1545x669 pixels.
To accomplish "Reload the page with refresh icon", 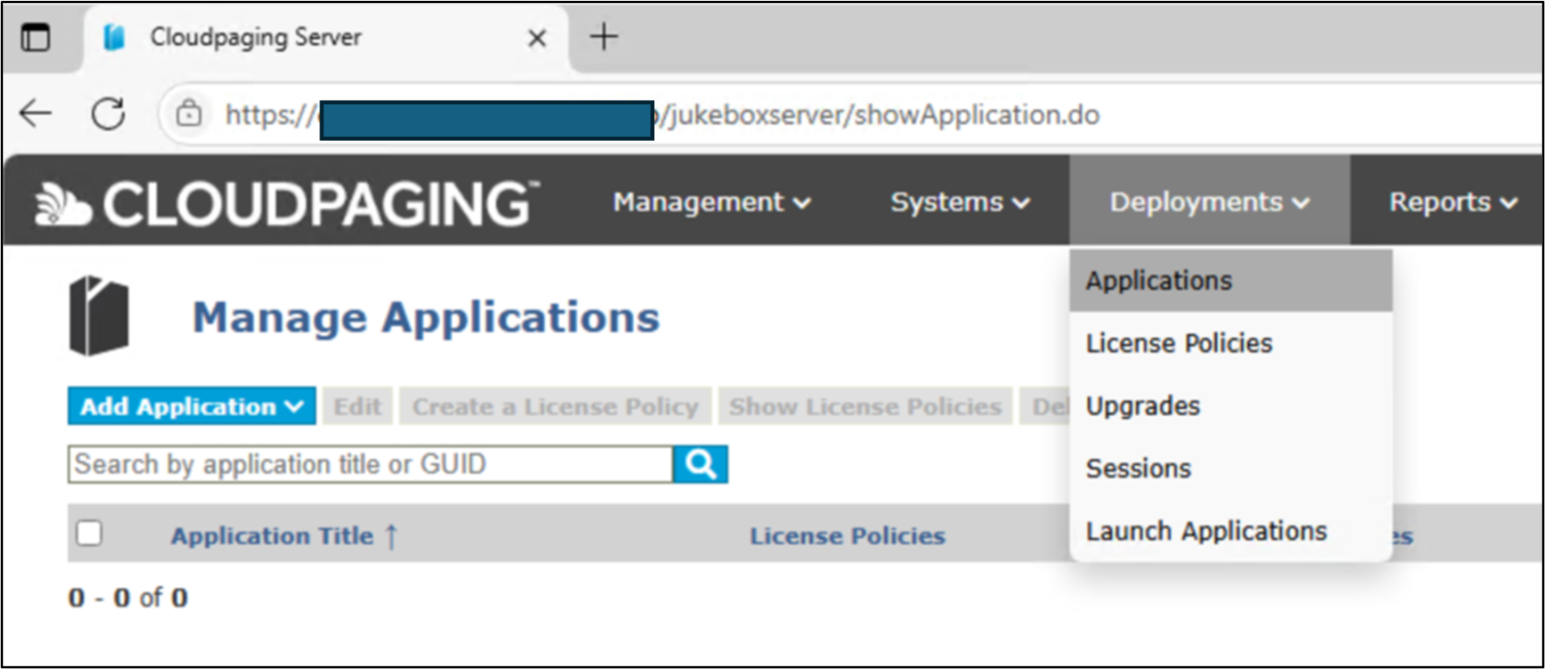I will tap(108, 114).
